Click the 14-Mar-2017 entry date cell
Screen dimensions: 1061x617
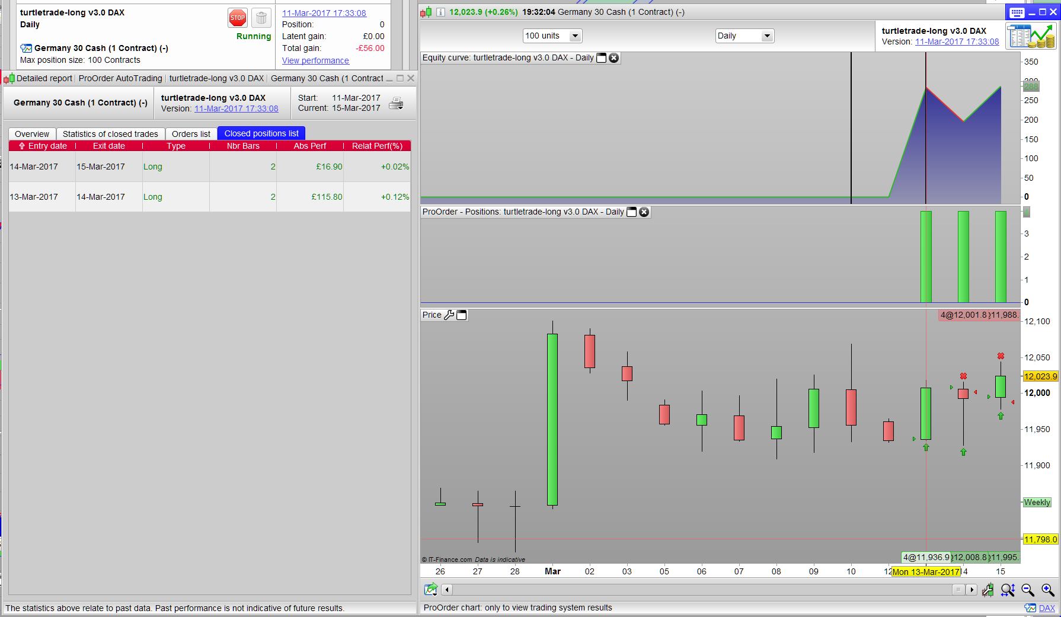42,167
